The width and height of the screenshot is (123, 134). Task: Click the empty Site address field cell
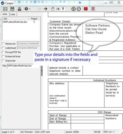86,95
